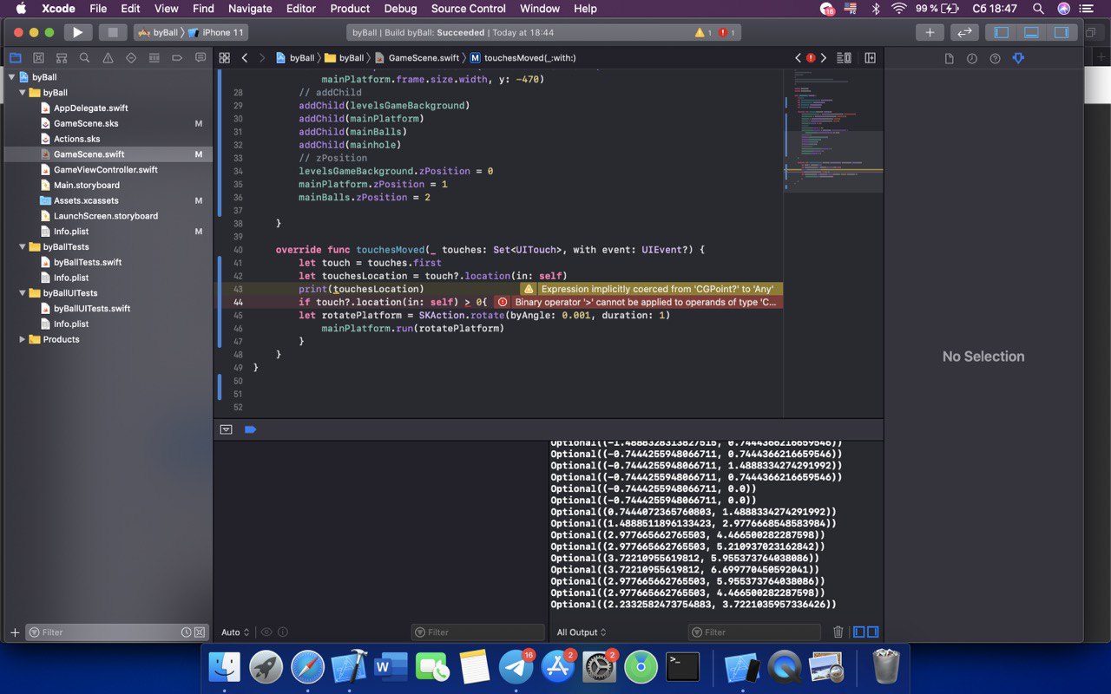The width and height of the screenshot is (1111, 694).
Task: Toggle breakpoints activation blue tag
Action: click(250, 429)
